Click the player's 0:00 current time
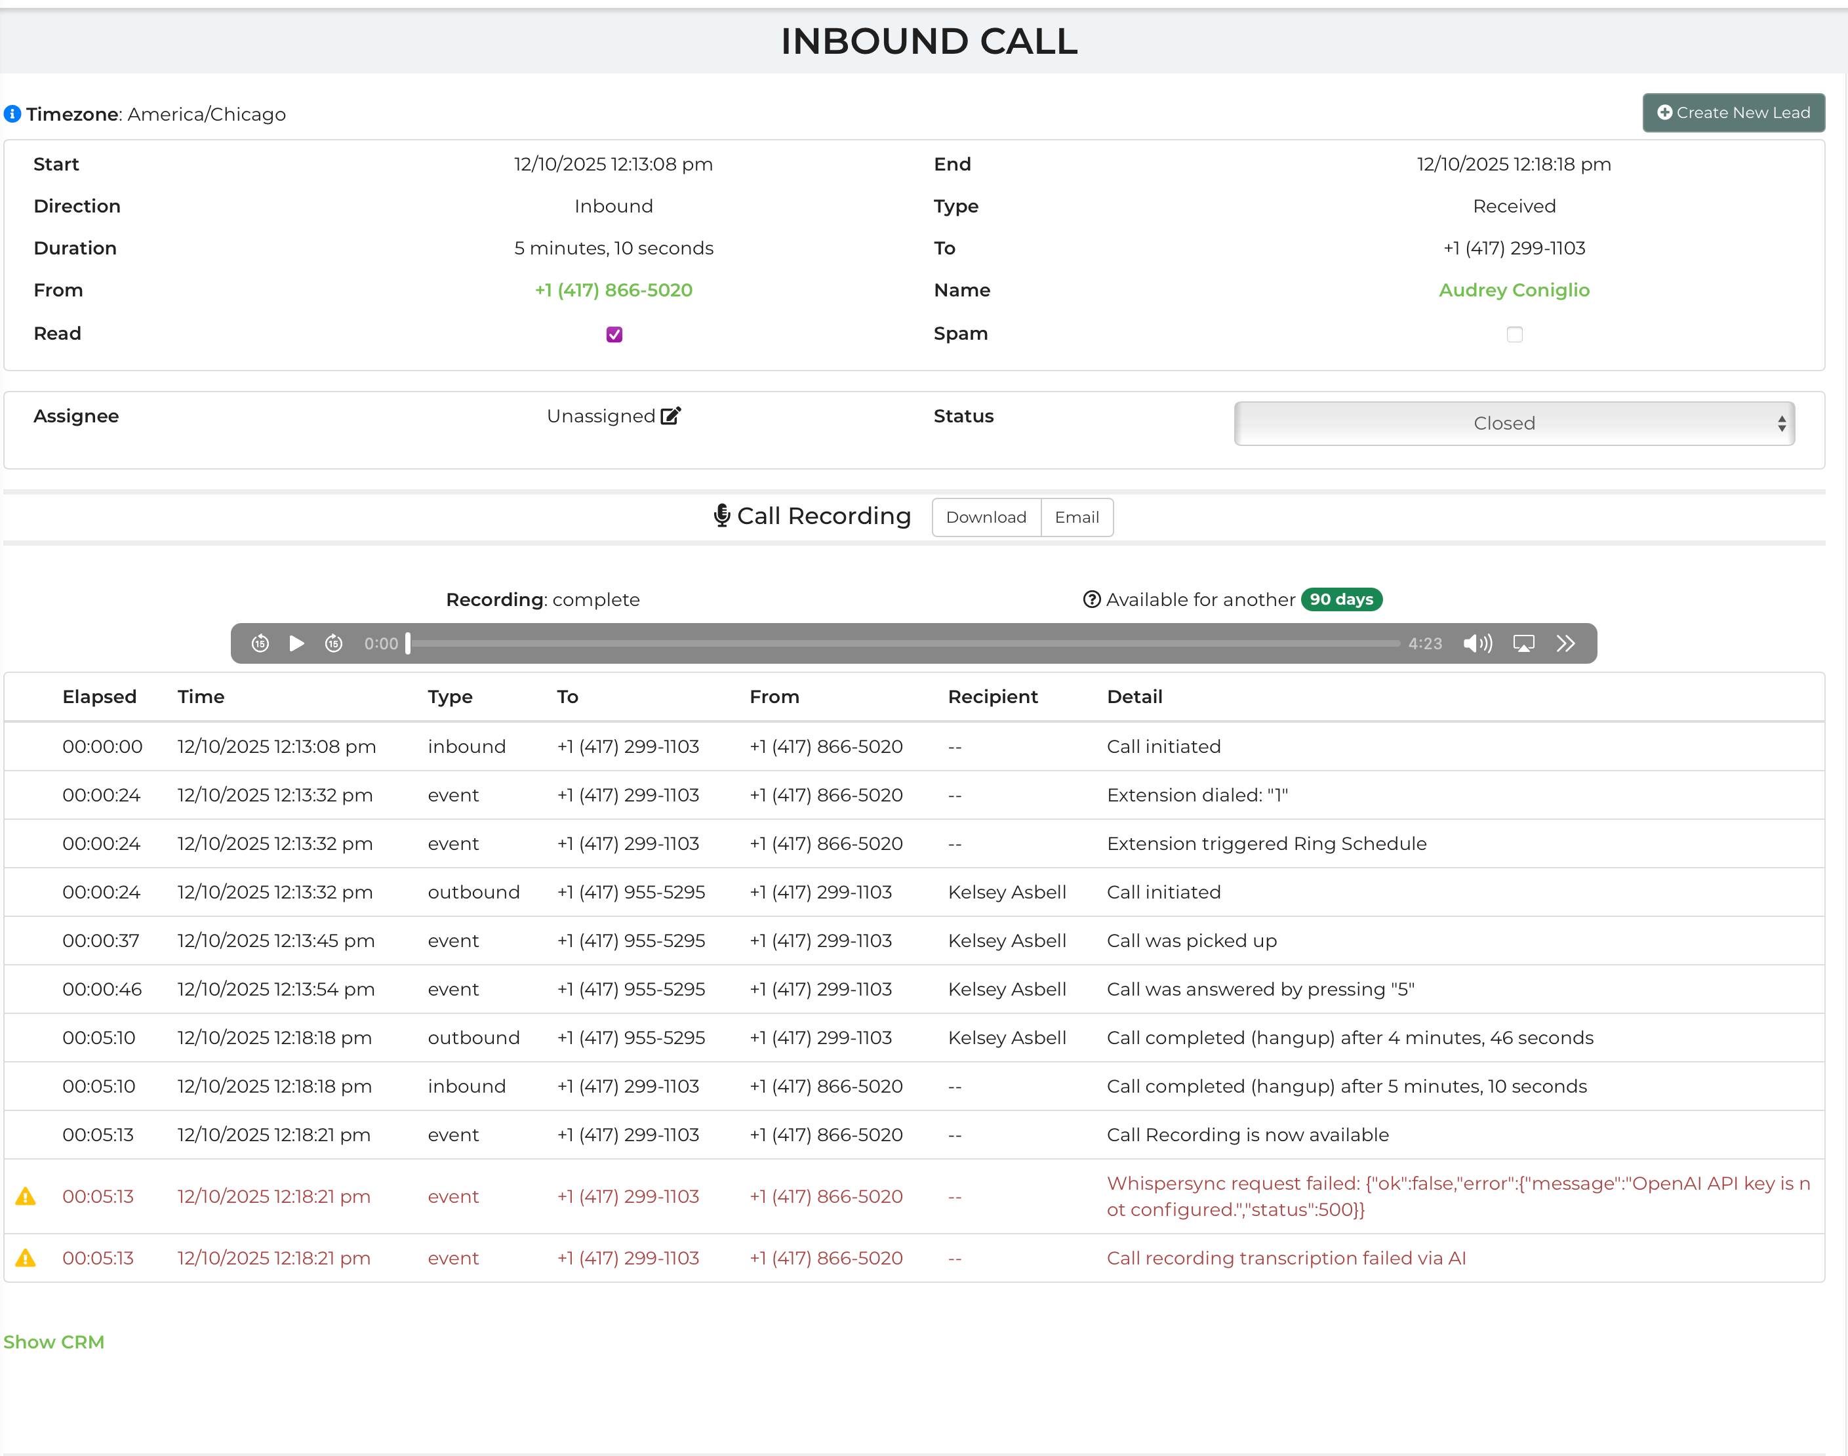Image resolution: width=1848 pixels, height=1456 pixels. tap(381, 643)
